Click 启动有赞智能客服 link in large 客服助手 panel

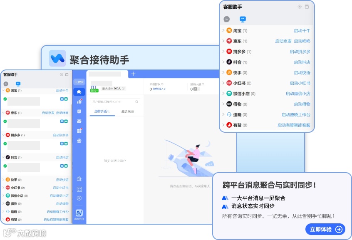point(294,125)
